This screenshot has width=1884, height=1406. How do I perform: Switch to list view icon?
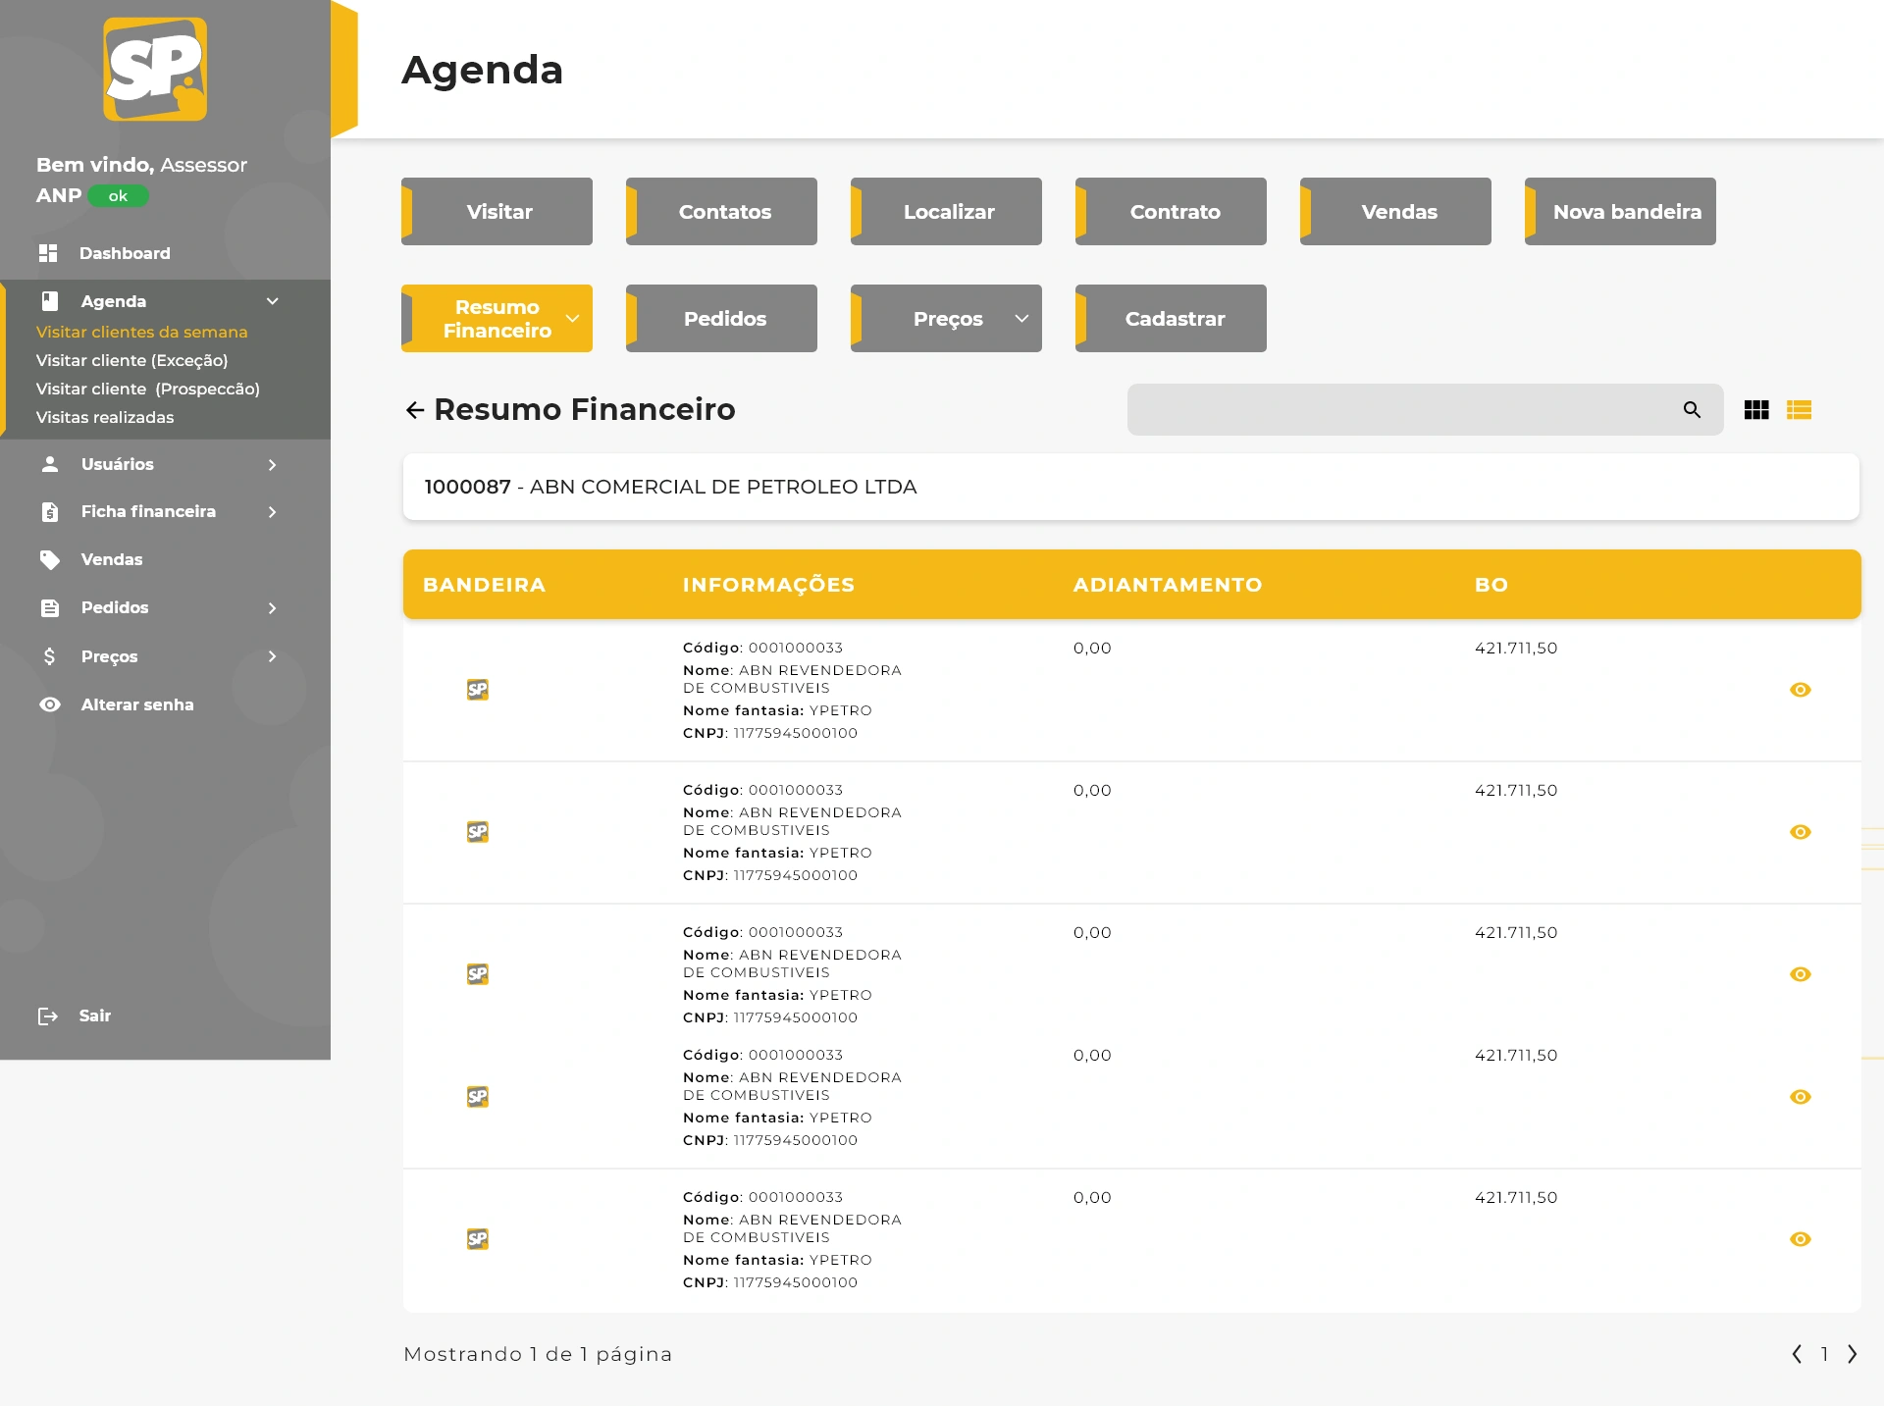click(1799, 410)
